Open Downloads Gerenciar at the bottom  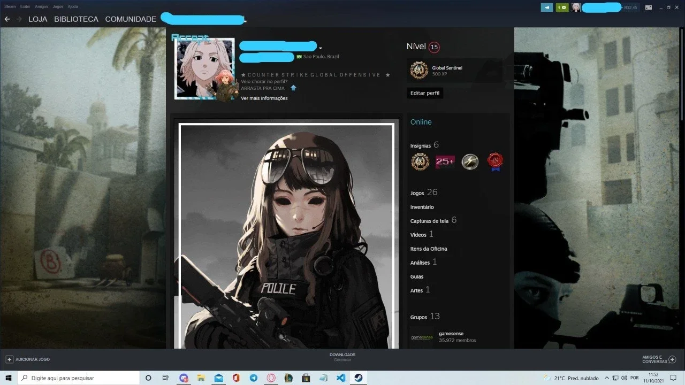(342, 357)
